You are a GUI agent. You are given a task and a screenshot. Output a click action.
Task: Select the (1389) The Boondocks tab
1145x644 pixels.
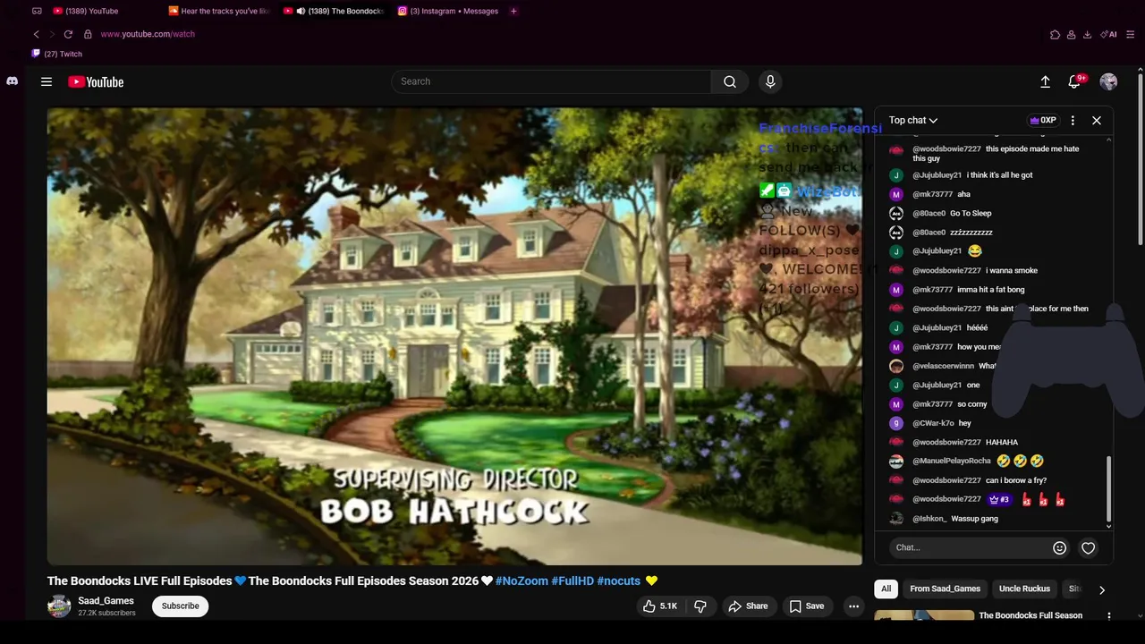[x=335, y=11]
